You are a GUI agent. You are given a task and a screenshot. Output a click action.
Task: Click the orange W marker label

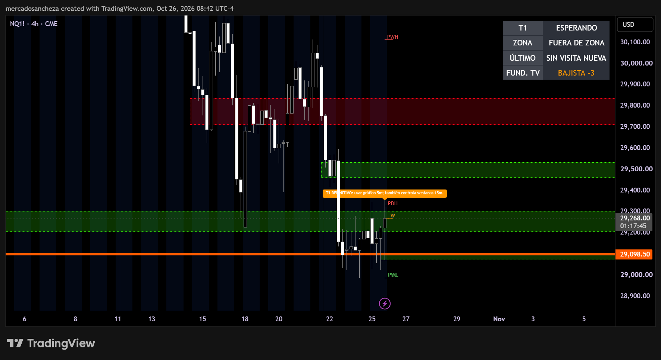coord(392,216)
